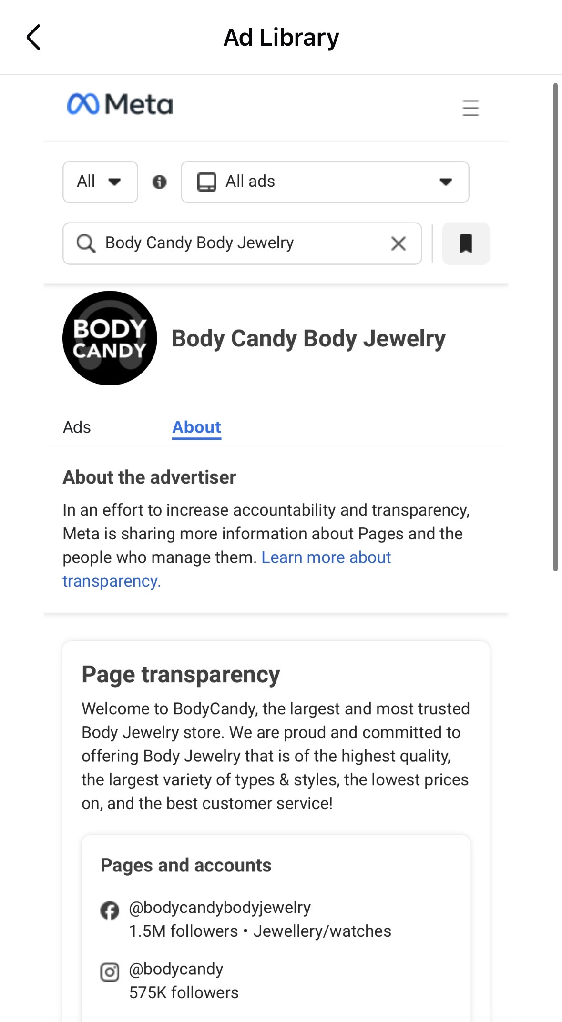Screen dimensions: 562x1022
Task: Clear search with the X icon
Action: (x=399, y=243)
